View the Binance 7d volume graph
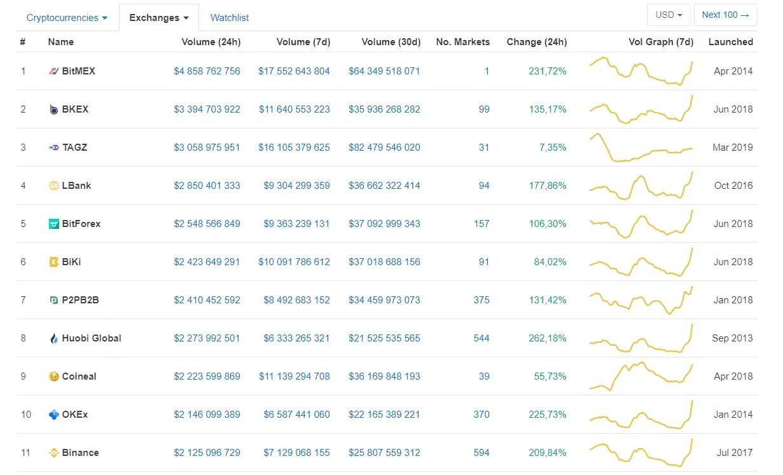Image resolution: width=783 pixels, height=475 pixels. [641, 452]
